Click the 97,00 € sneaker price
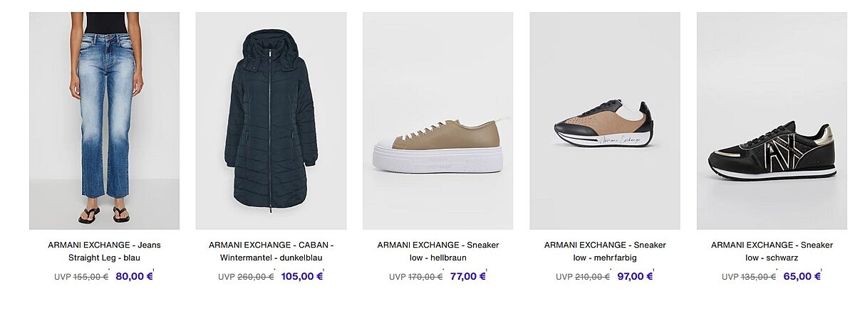Viewport: 855px width, 311px height. [x=635, y=277]
